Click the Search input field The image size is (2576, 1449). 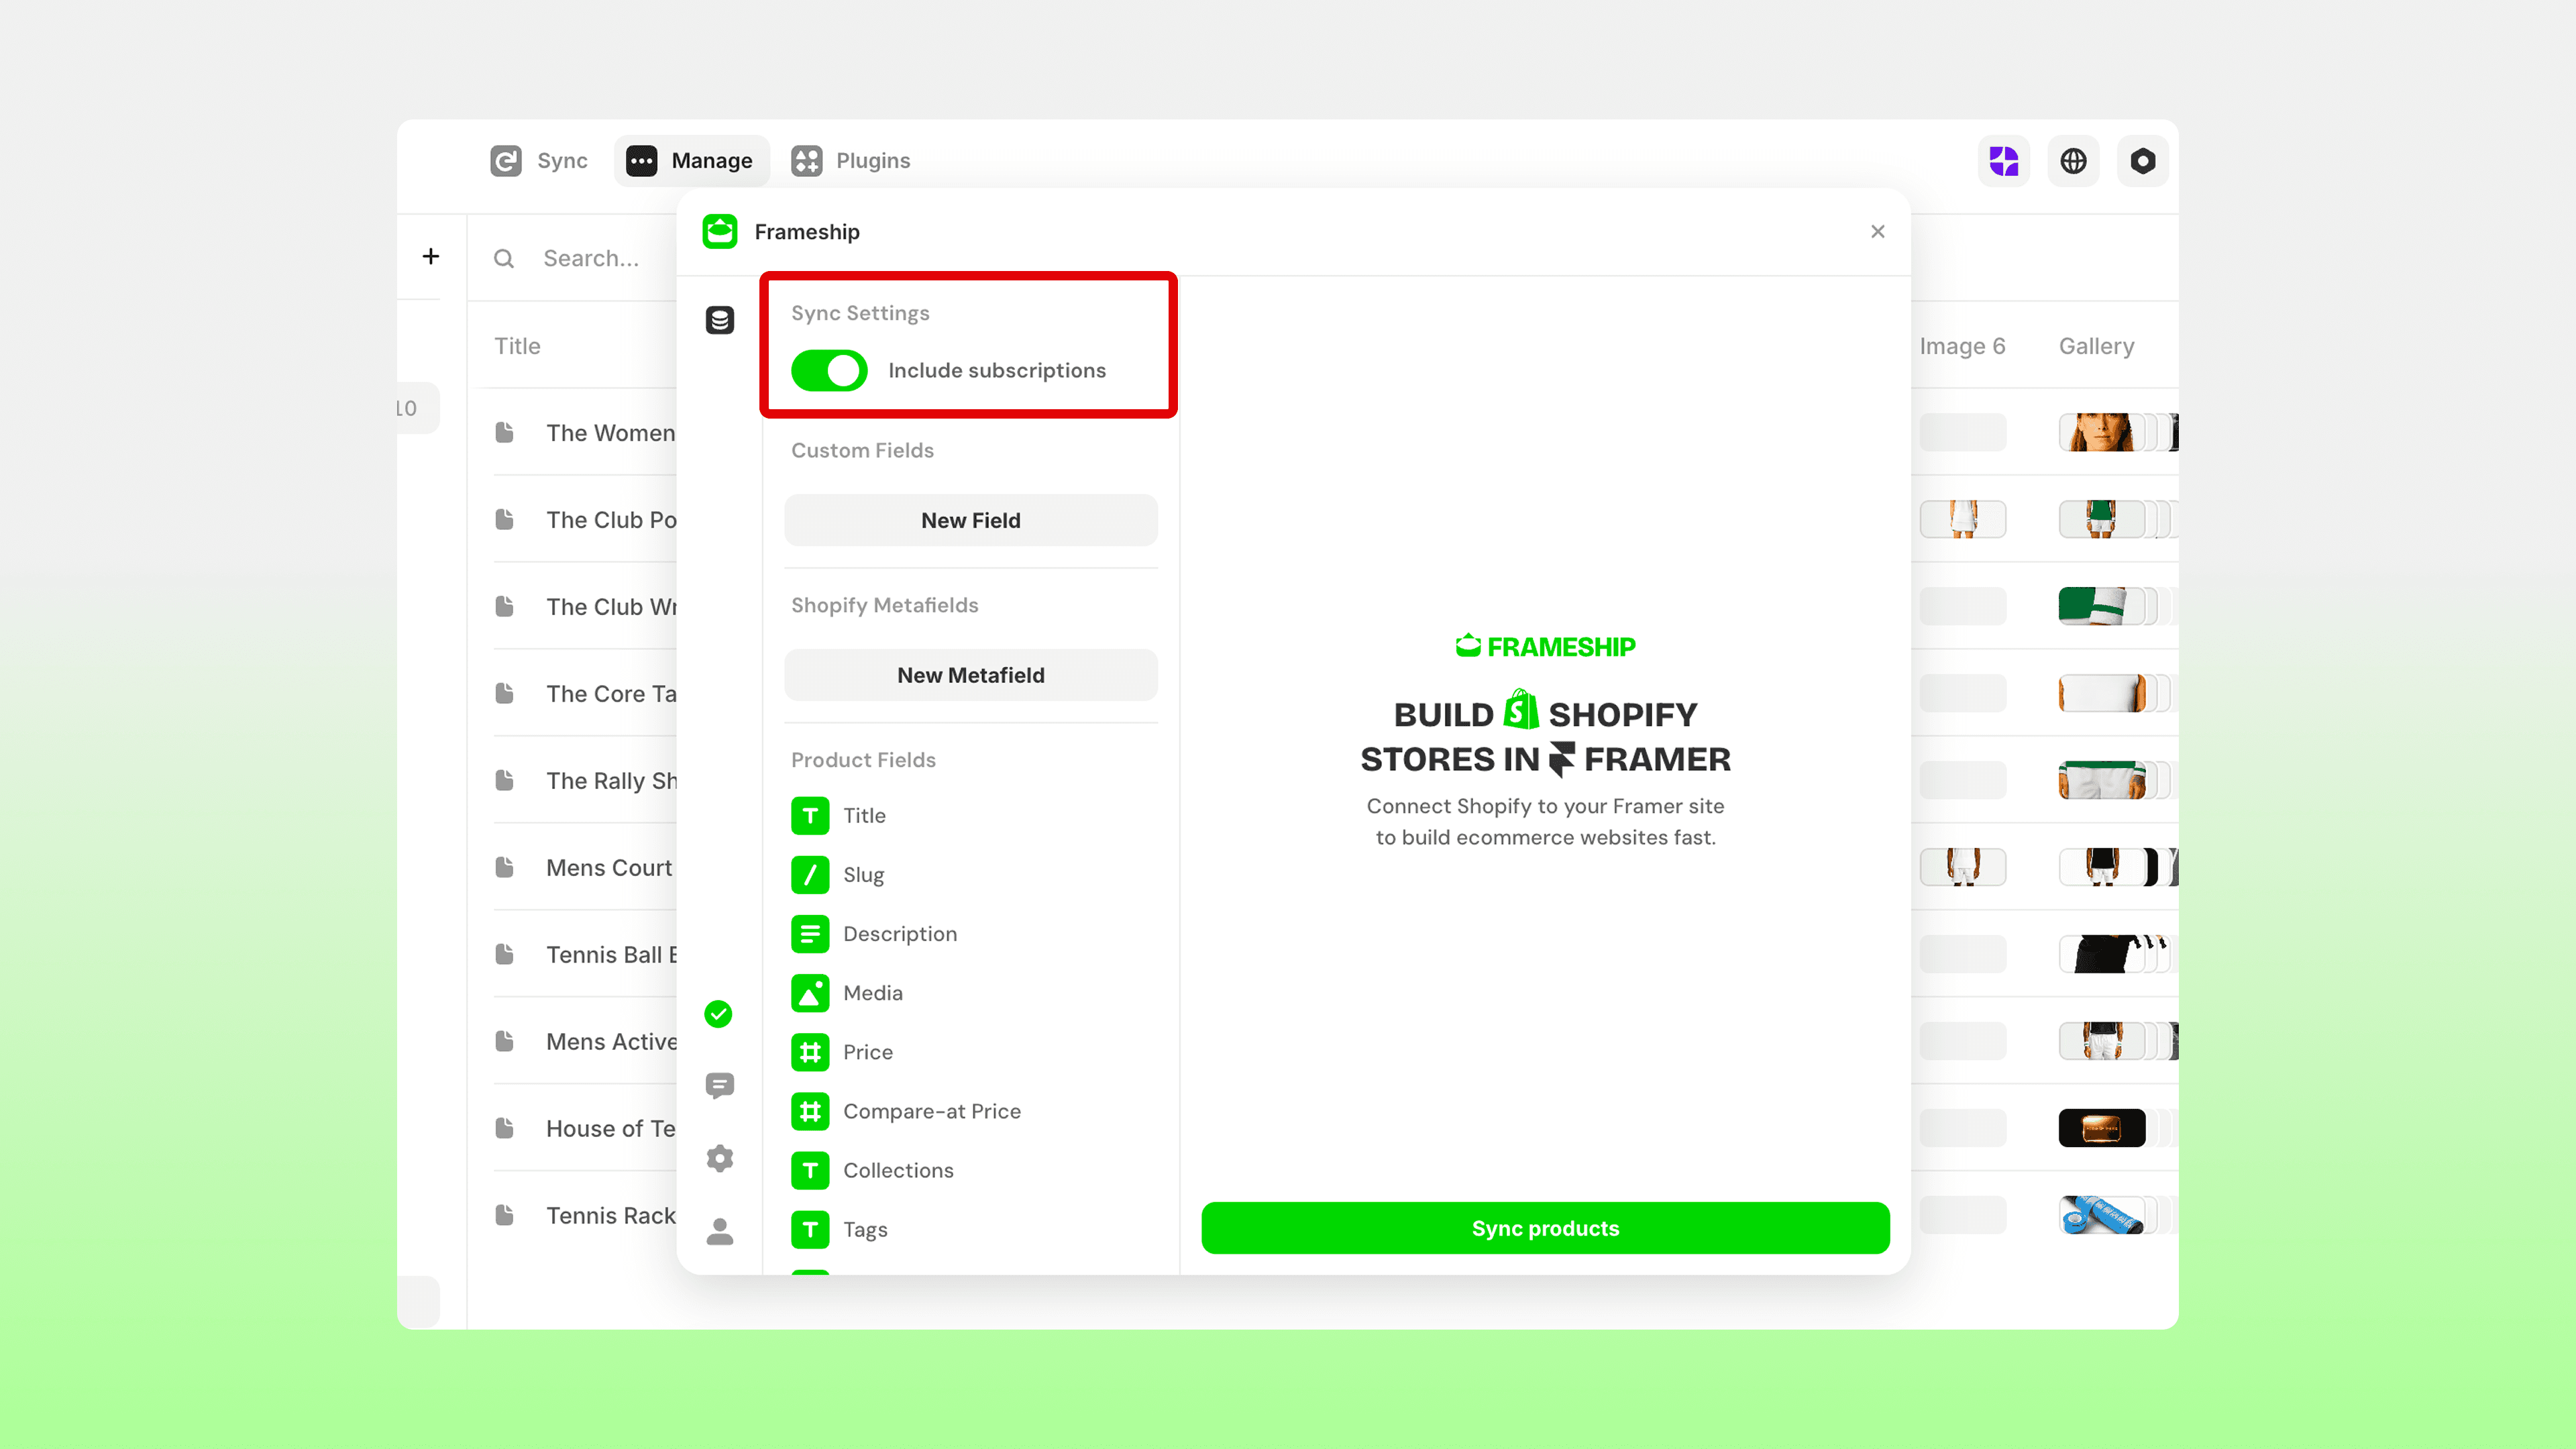[591, 258]
